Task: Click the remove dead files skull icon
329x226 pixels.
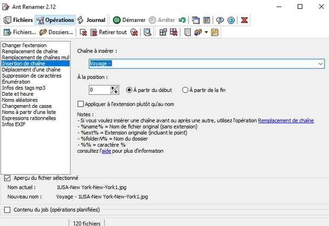Action: (x=134, y=32)
